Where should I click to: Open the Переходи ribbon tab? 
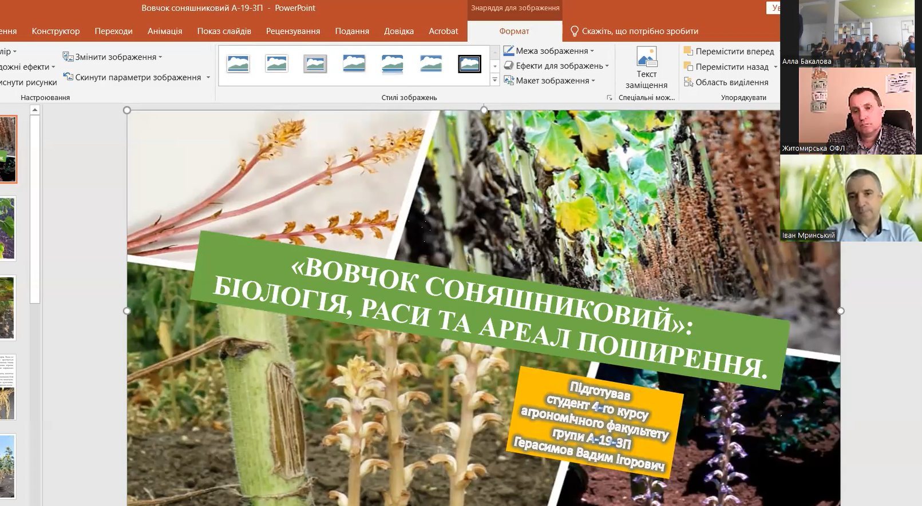click(113, 31)
